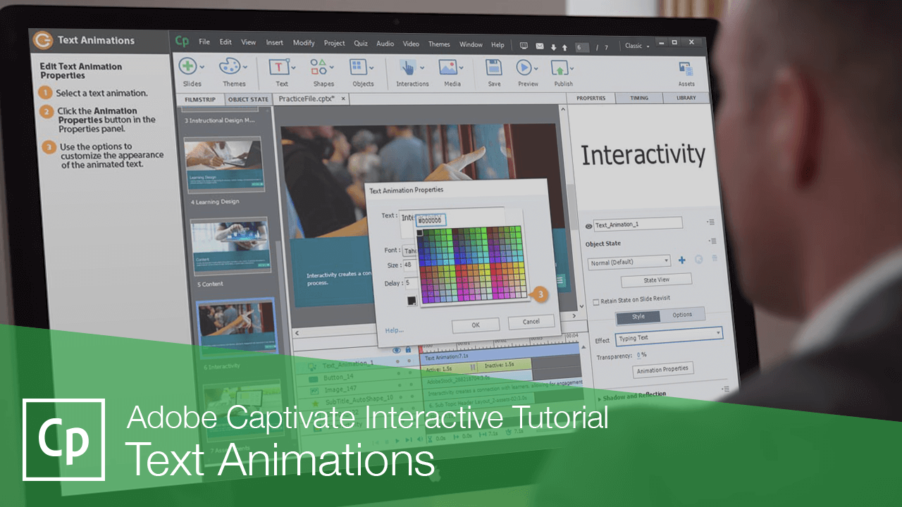Open the Themes icon in the toolbar
The image size is (902, 507).
tap(229, 67)
